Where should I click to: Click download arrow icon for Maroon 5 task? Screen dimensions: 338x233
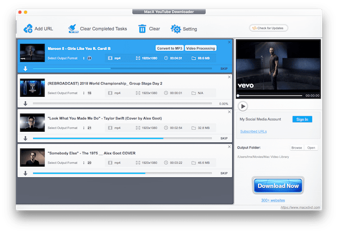(x=25, y=69)
